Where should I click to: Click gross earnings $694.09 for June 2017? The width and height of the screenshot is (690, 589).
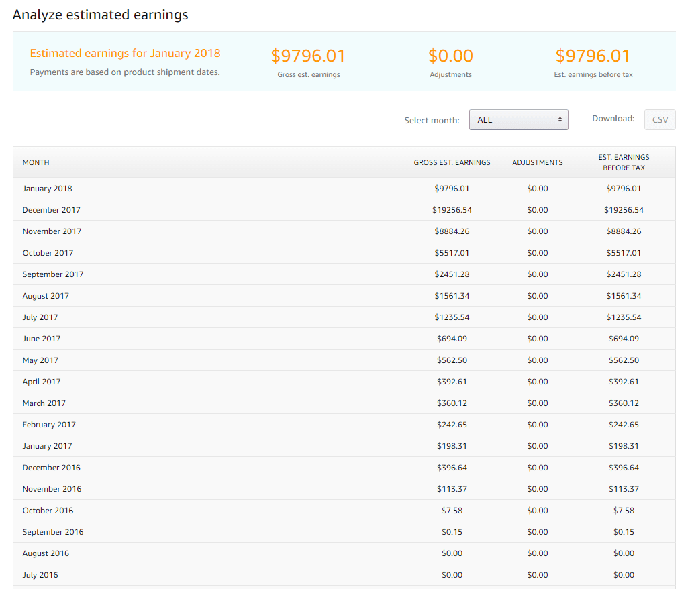(x=452, y=339)
